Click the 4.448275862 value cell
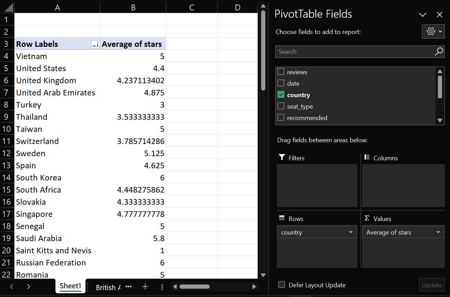This screenshot has width=450, height=297. click(x=133, y=190)
